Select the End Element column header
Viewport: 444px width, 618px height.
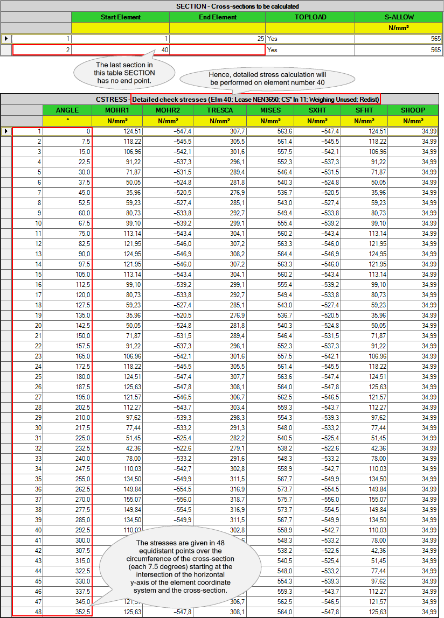tap(217, 17)
